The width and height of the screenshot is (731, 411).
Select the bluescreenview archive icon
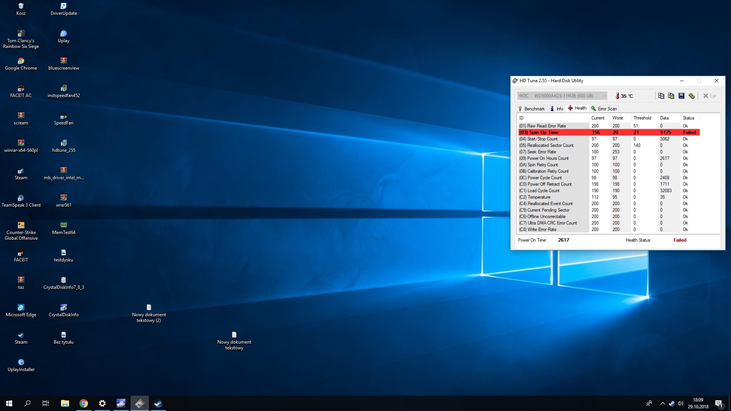tap(64, 64)
